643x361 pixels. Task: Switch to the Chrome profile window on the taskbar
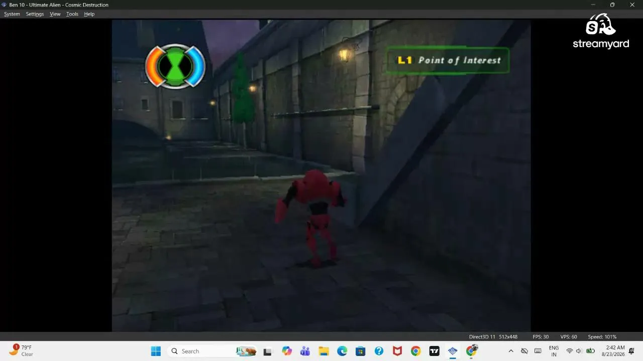471,351
